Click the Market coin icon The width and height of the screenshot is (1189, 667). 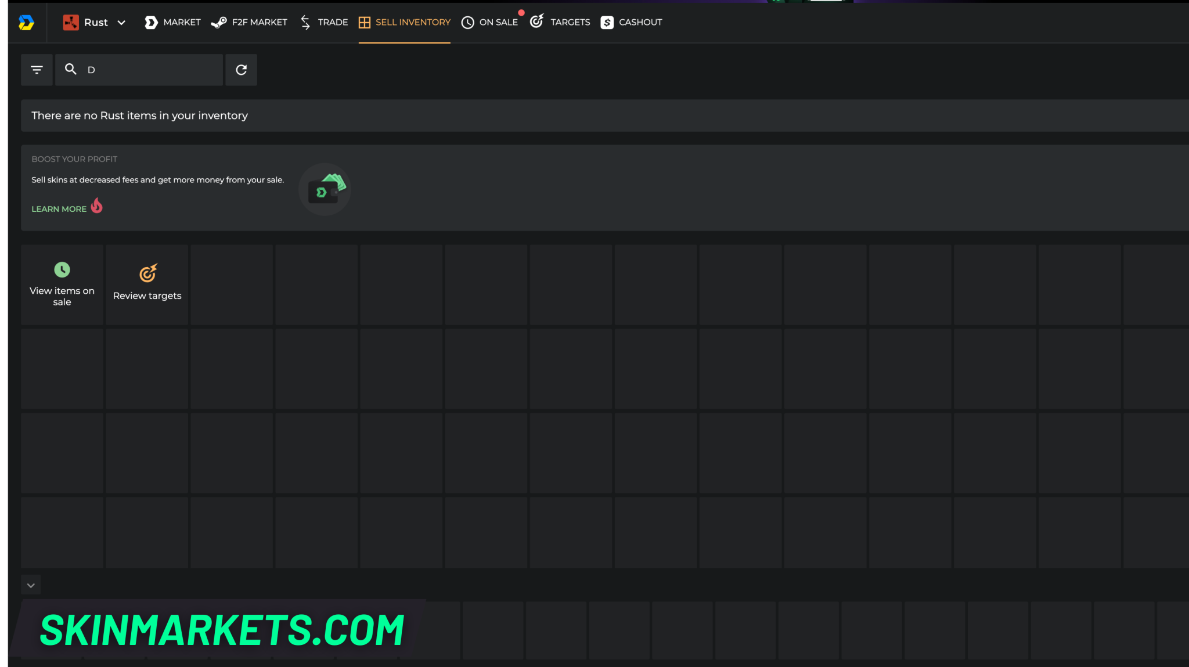tap(151, 22)
